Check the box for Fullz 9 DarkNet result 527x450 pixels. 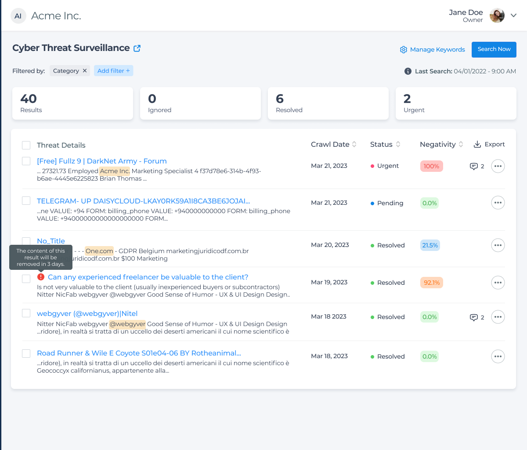coord(26,161)
